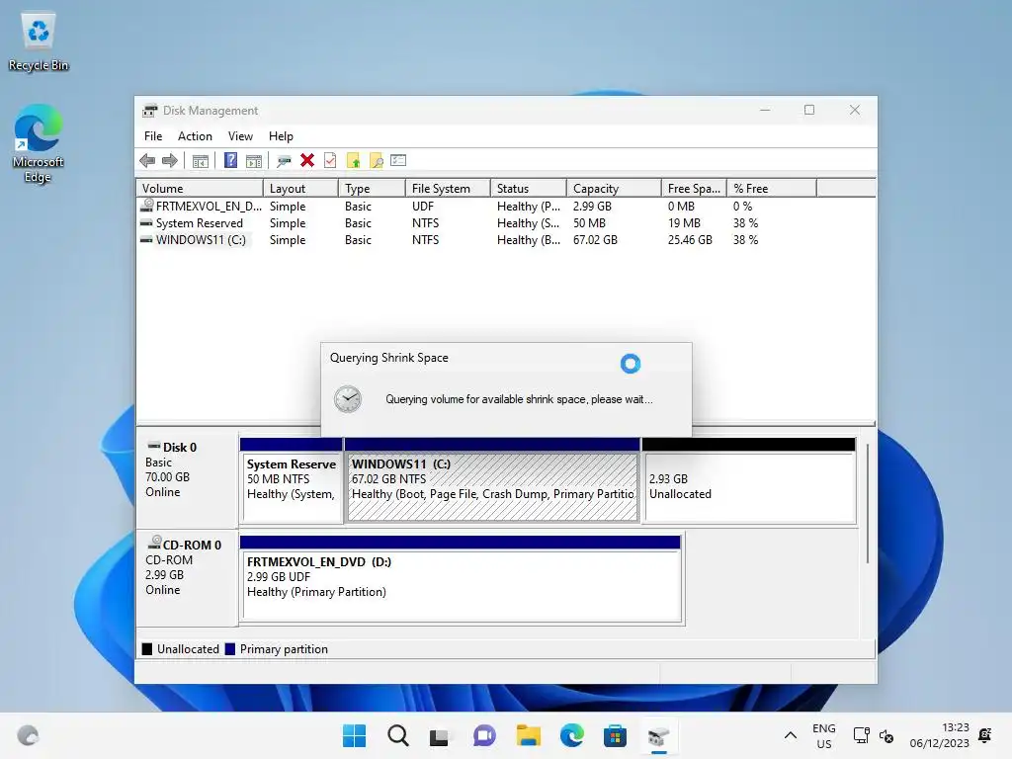
Task: Open the View menu
Action: [240, 136]
